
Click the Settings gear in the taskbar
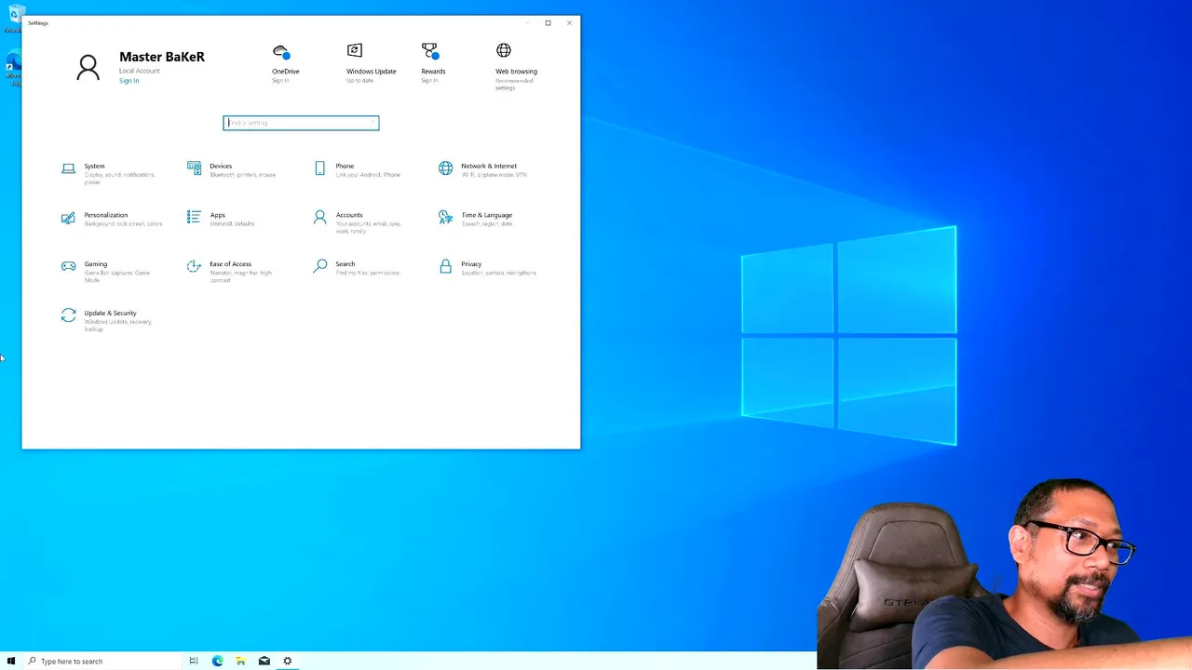pos(288,661)
